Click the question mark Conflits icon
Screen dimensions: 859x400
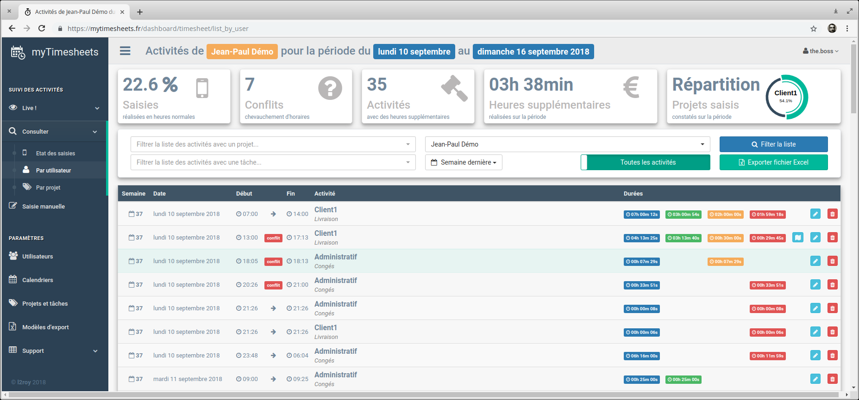[330, 88]
